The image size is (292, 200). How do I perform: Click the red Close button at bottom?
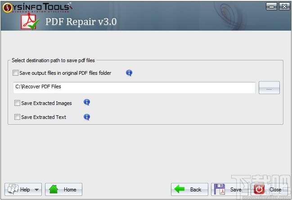270,189
